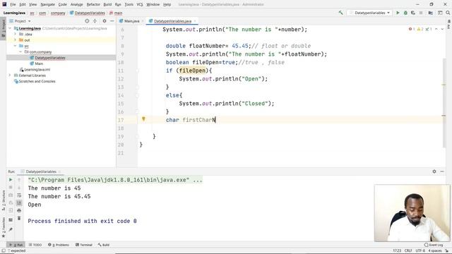Rerun the program in the Run panel
This screenshot has height=254, width=452.
pyautogui.click(x=11, y=180)
